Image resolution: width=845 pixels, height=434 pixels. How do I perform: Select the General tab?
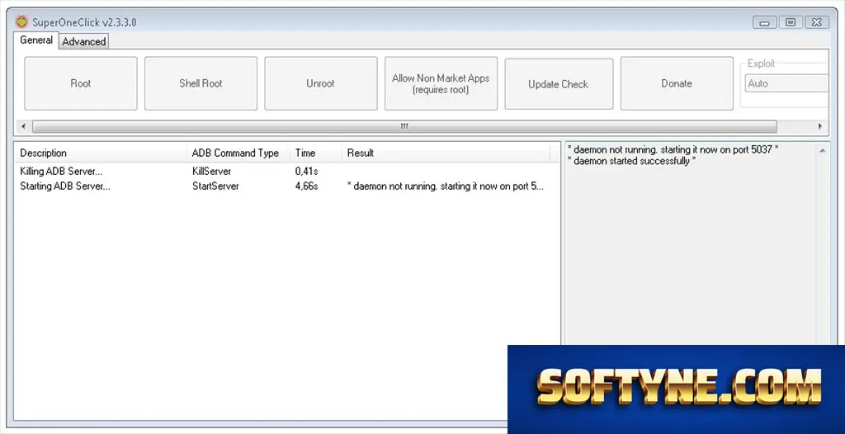pos(36,40)
